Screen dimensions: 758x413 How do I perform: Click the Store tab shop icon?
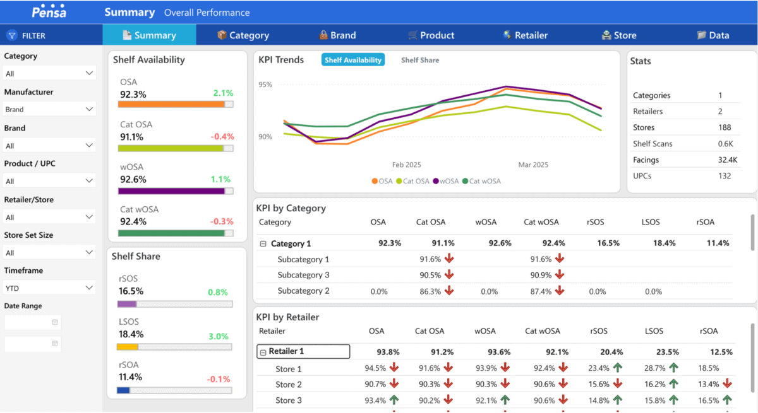click(x=606, y=35)
